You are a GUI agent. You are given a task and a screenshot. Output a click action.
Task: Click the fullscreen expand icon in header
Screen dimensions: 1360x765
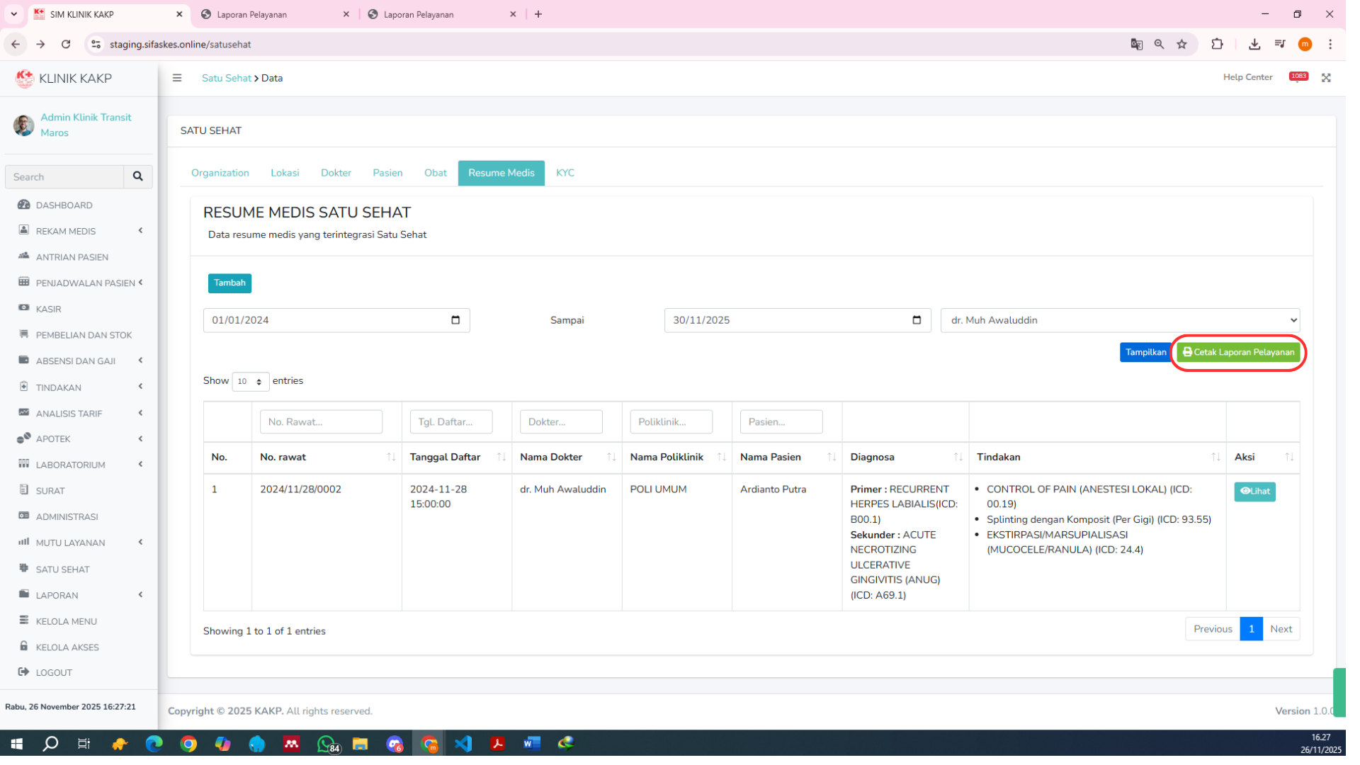tap(1326, 78)
